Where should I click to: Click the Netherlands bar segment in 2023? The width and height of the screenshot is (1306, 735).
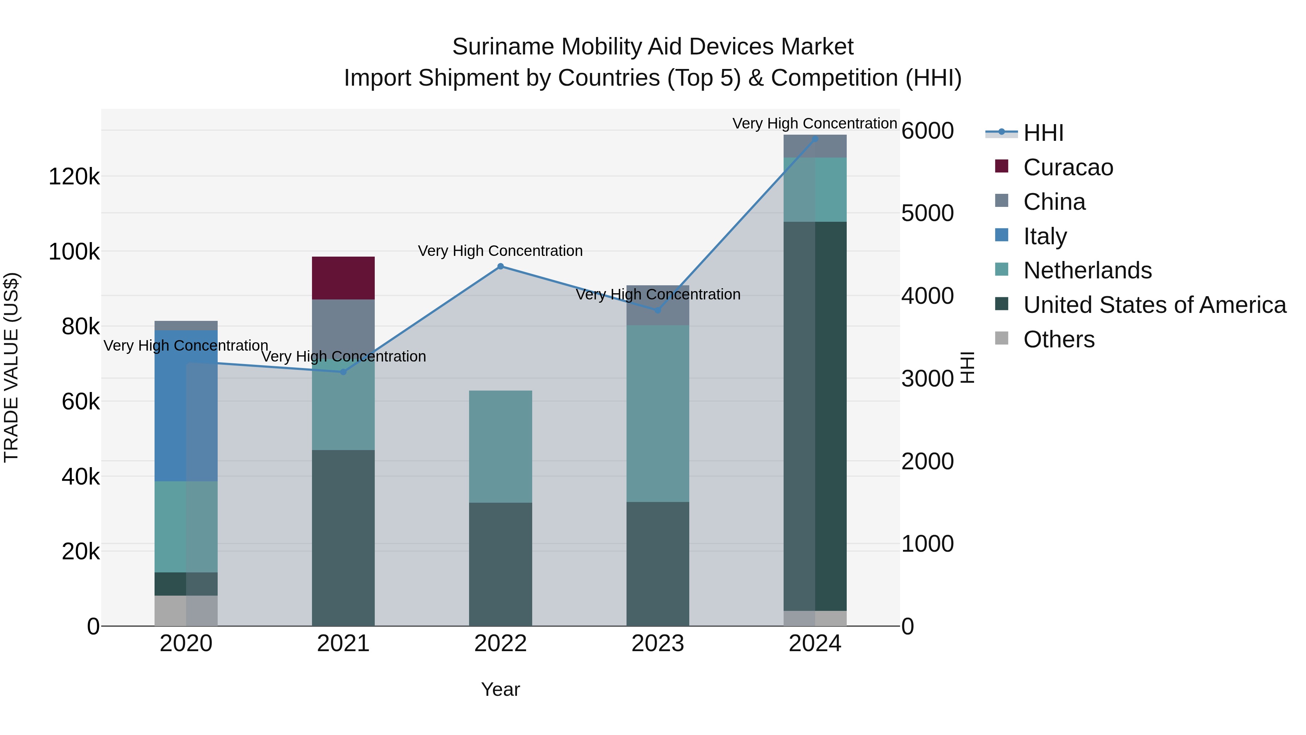(658, 413)
